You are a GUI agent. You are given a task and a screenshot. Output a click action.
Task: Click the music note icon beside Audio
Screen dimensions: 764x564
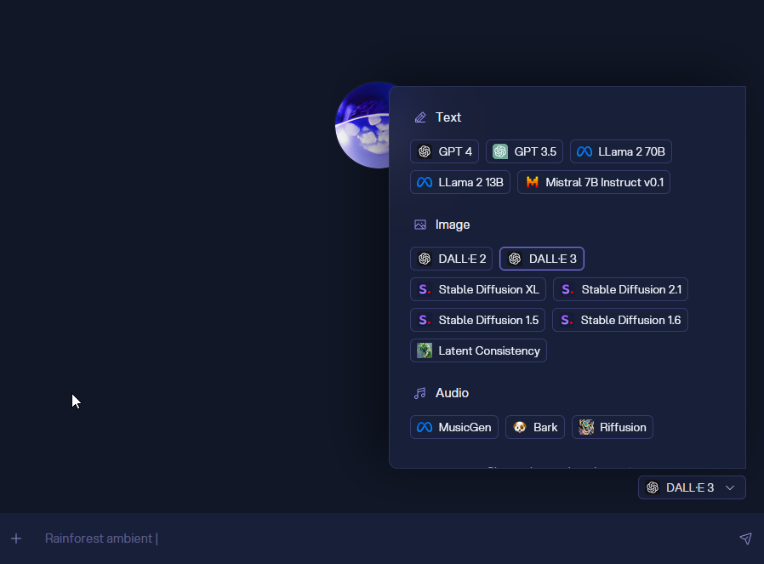pos(420,393)
